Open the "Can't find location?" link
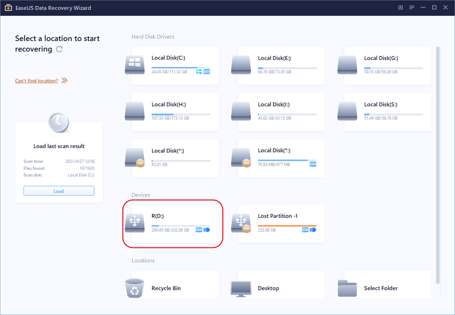455x315 pixels. point(36,81)
